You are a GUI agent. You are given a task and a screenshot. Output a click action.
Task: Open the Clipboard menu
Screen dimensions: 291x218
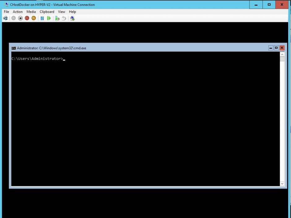(47, 12)
